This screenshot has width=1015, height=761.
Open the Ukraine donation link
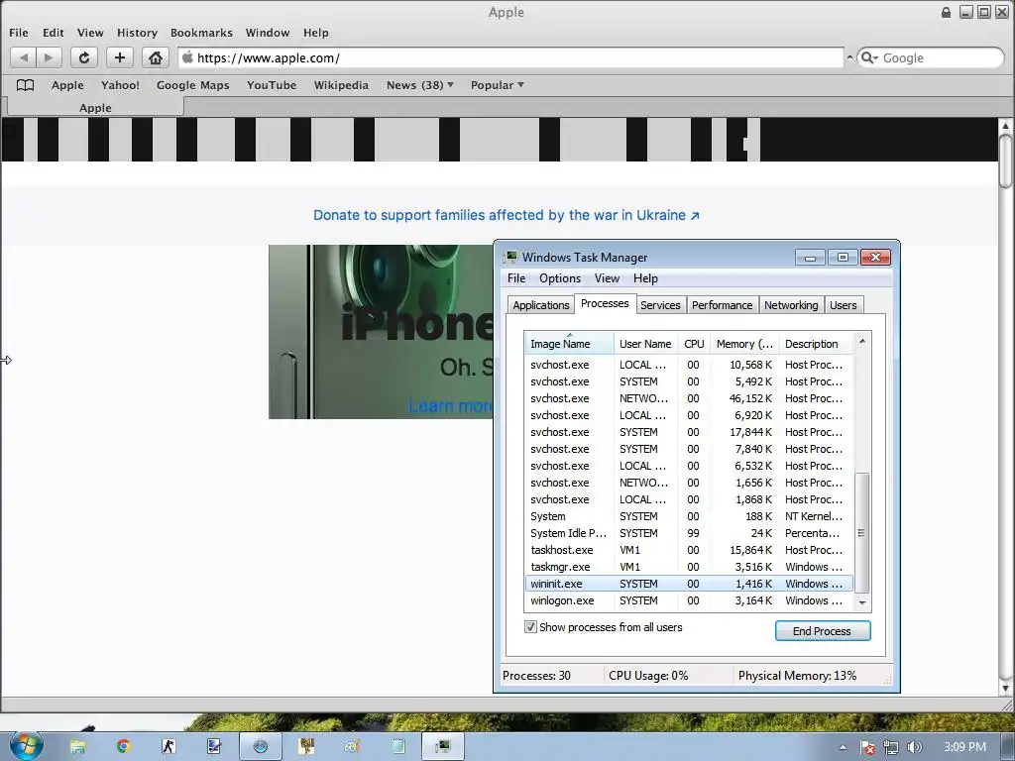(x=507, y=215)
